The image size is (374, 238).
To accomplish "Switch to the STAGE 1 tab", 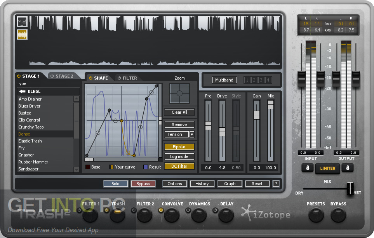I will click(x=31, y=76).
